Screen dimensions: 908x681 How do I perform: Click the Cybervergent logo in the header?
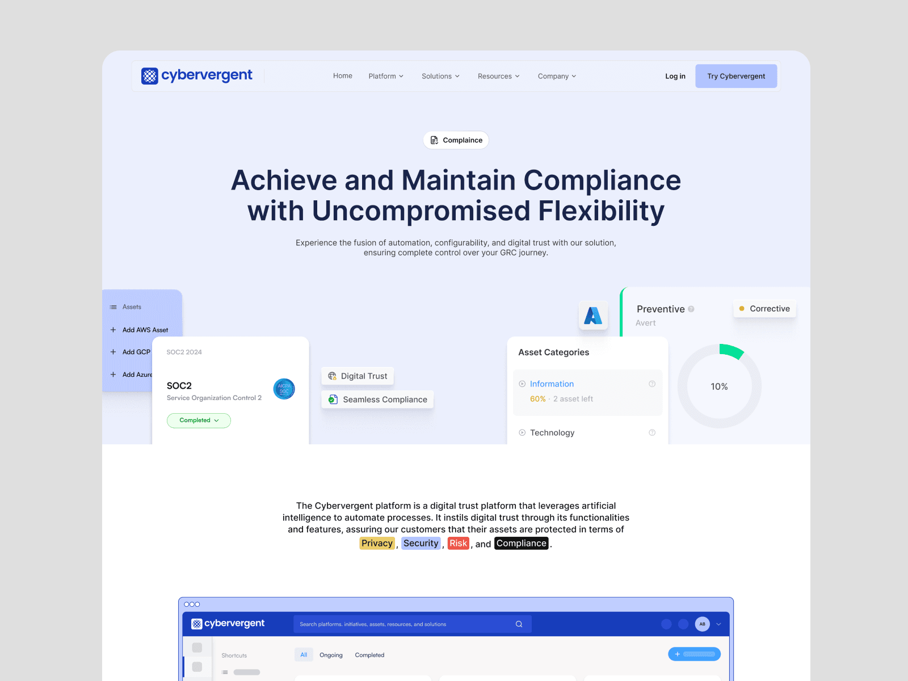(196, 75)
